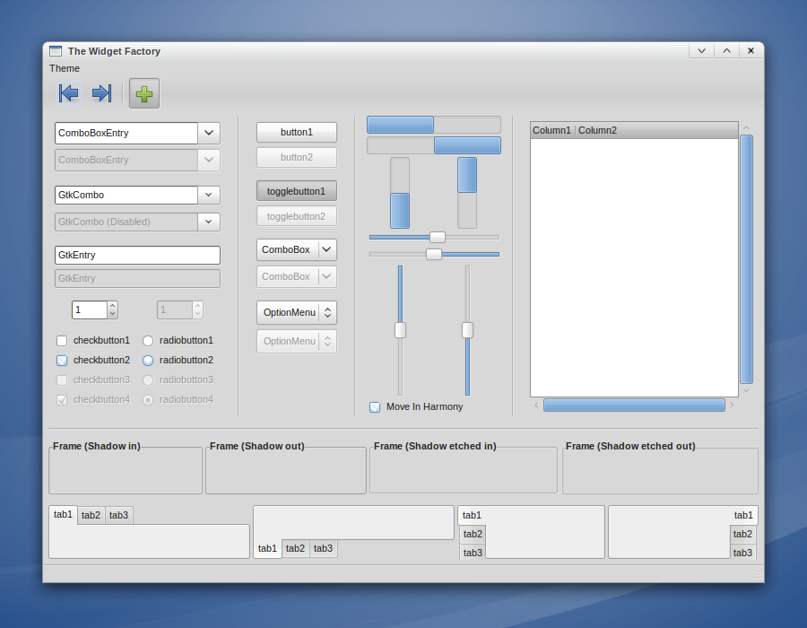Click the lower horizontal slider handle

(x=434, y=254)
